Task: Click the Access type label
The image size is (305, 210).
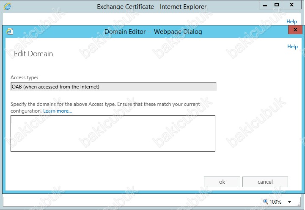Action: coord(24,77)
